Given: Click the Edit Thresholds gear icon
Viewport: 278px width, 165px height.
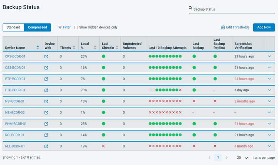Looking at the screenshot, I should click(x=223, y=27).
